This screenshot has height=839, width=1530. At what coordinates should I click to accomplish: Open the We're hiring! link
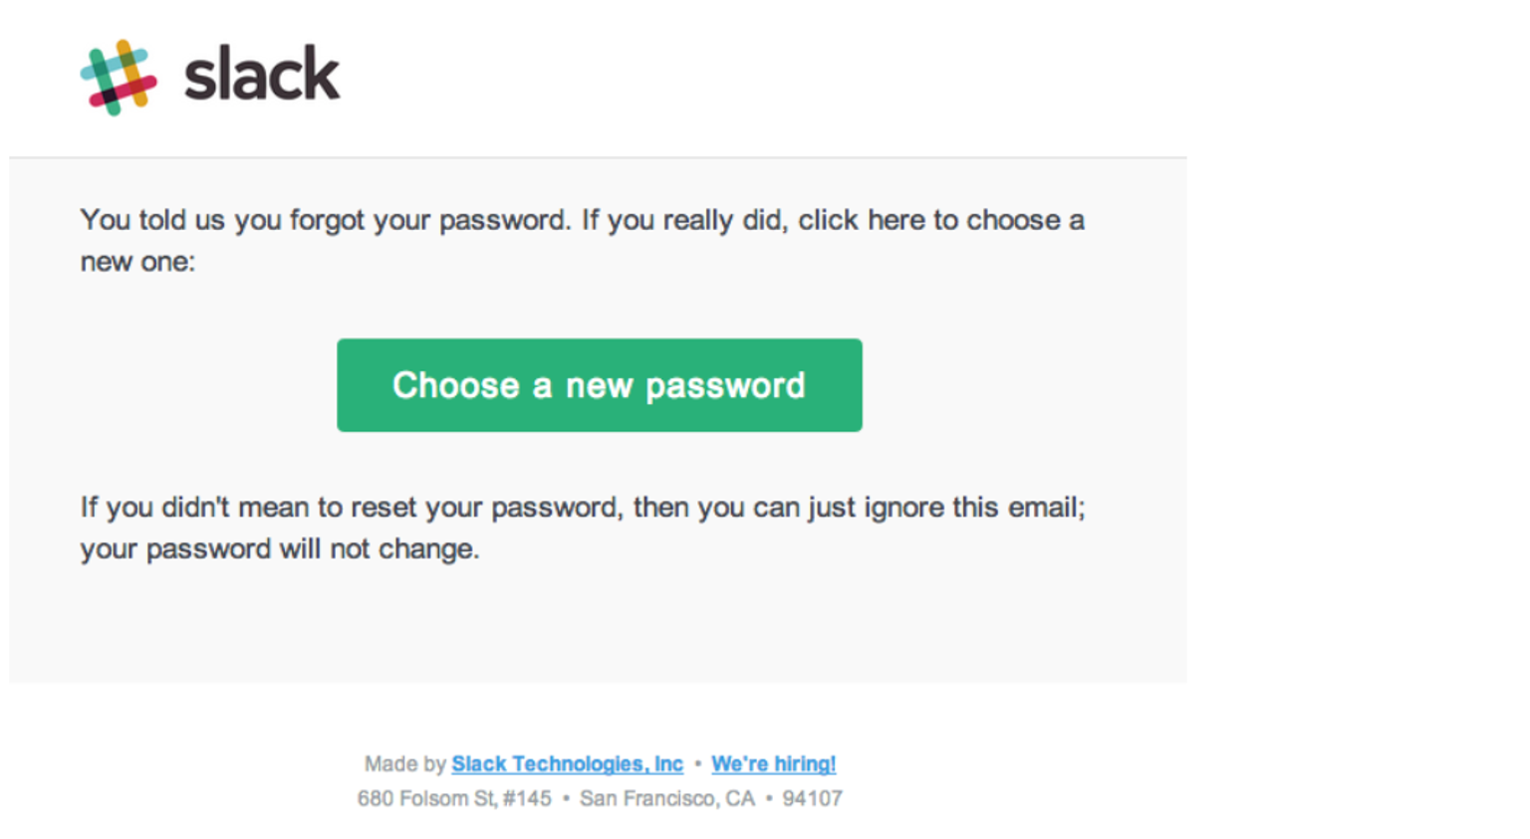pyautogui.click(x=773, y=764)
